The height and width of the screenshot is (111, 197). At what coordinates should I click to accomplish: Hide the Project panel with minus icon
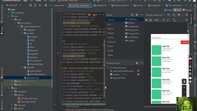pos(50,5)
